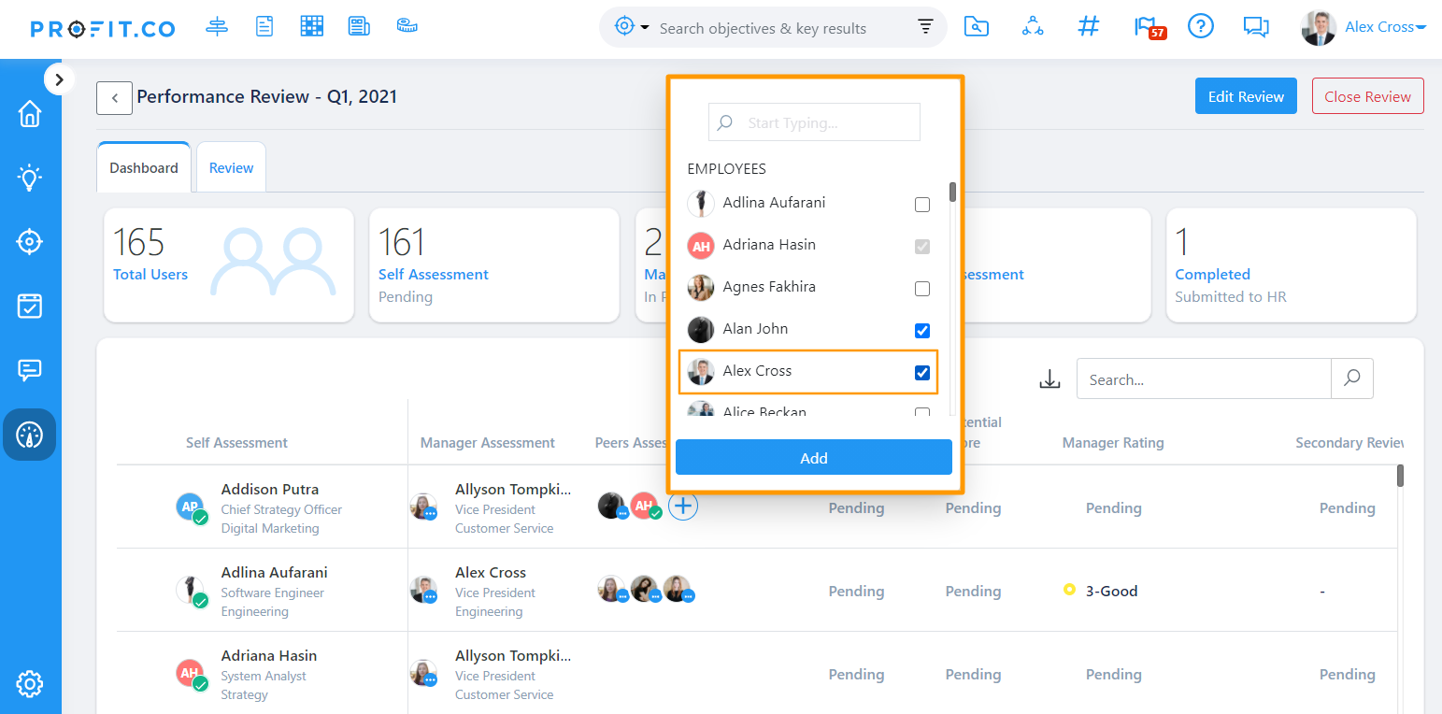Open the objectives search type dropdown

pos(632,27)
